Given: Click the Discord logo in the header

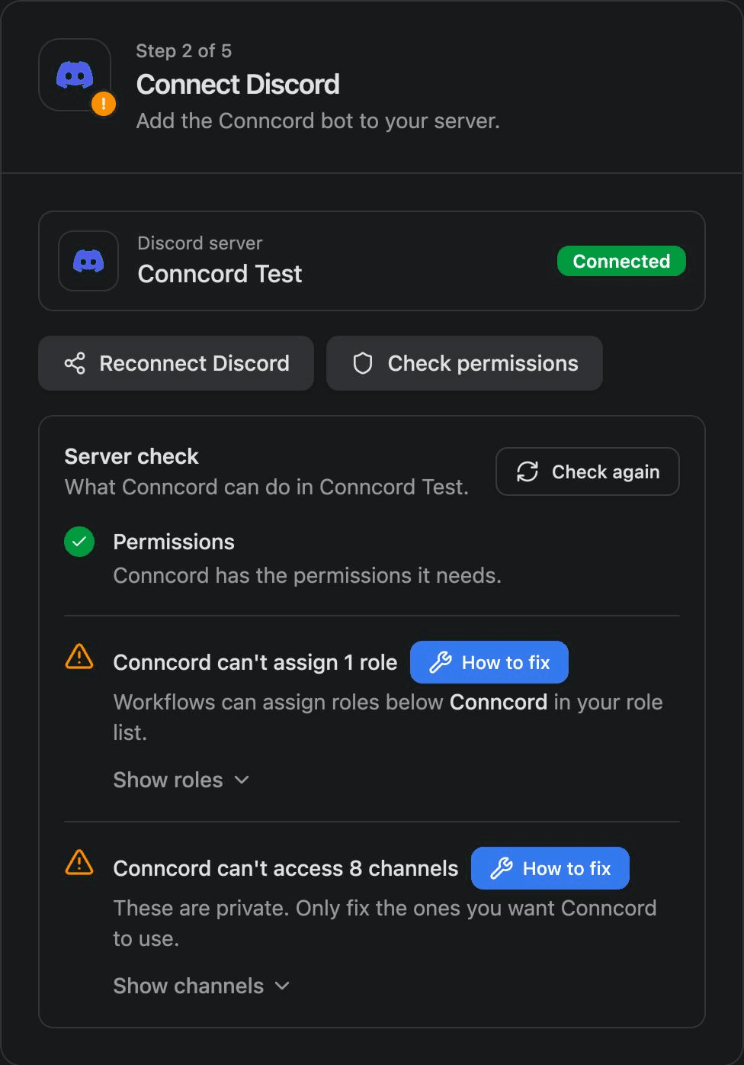Looking at the screenshot, I should (75, 75).
